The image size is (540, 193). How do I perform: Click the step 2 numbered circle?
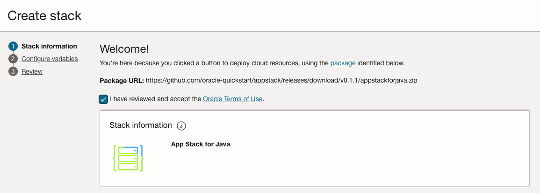(13, 59)
